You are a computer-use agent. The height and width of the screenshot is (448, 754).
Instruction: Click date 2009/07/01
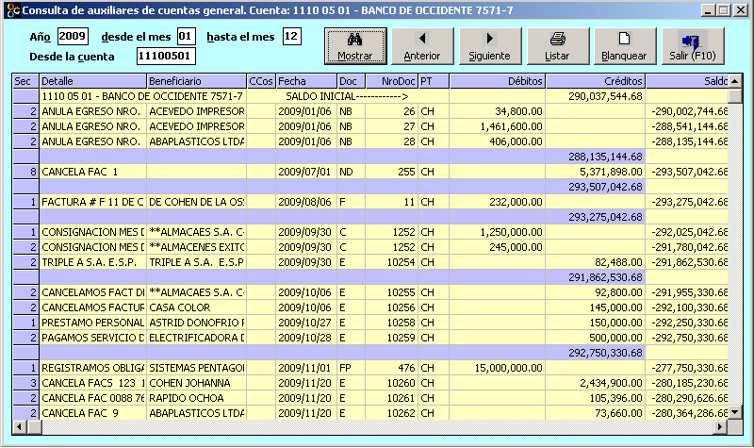click(x=304, y=172)
